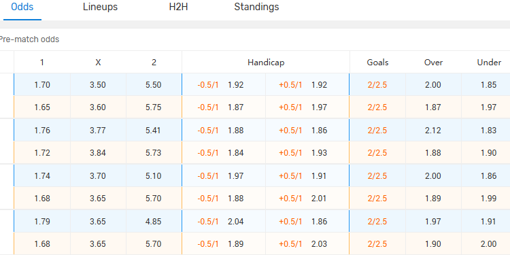Switch to the Lineups tab

(100, 7)
